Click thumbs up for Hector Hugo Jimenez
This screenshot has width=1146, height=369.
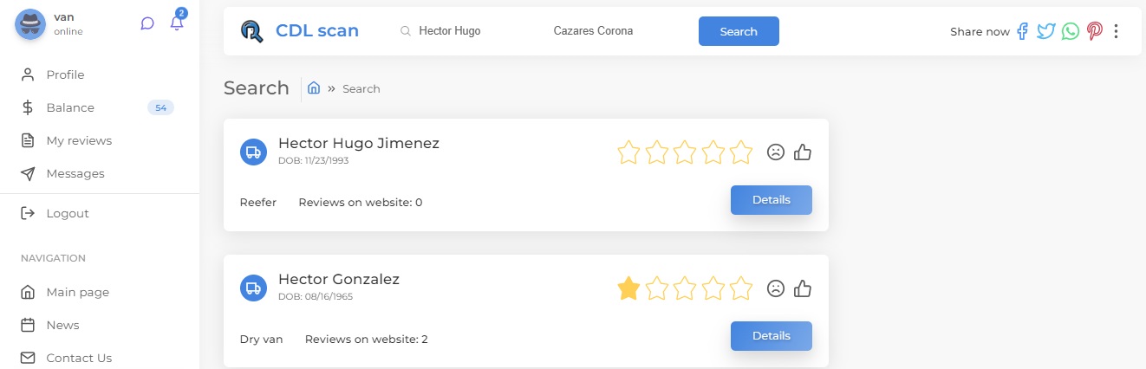(x=803, y=152)
